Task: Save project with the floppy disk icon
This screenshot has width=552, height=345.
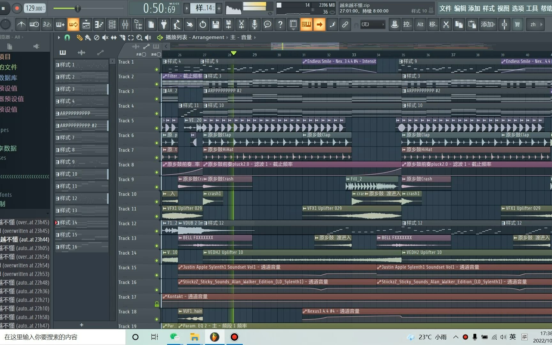Action: (216, 24)
